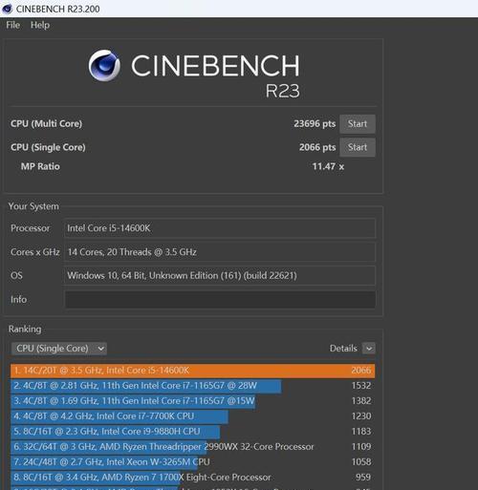Click the Cores x GHz field
The height and width of the screenshot is (490, 478).
click(x=220, y=252)
